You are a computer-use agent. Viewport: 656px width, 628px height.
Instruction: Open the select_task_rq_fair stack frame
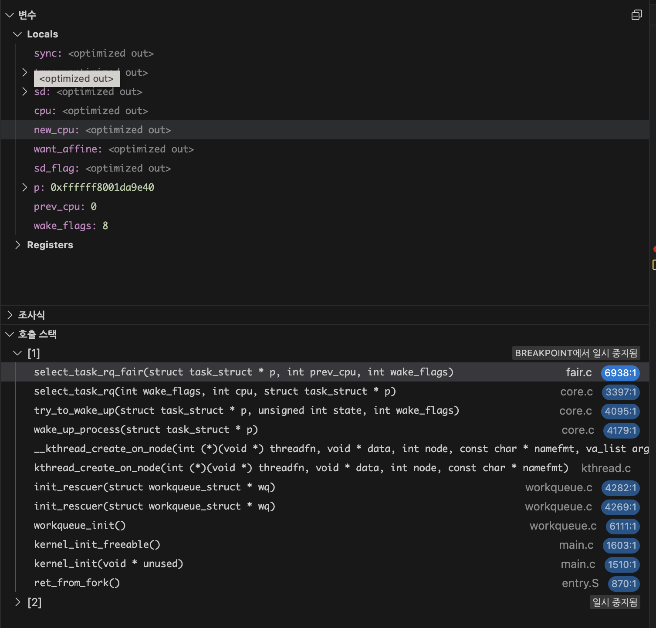pos(325,372)
